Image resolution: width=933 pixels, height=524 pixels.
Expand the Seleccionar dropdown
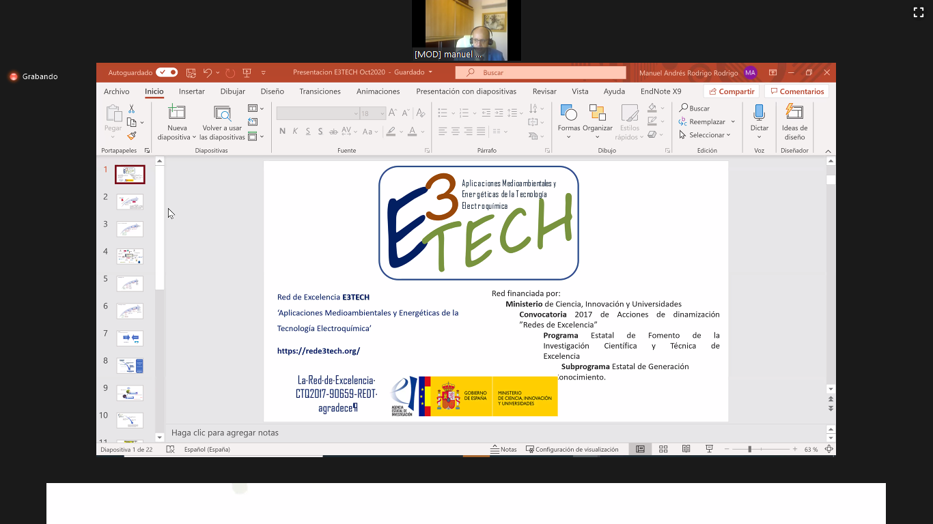(x=706, y=135)
